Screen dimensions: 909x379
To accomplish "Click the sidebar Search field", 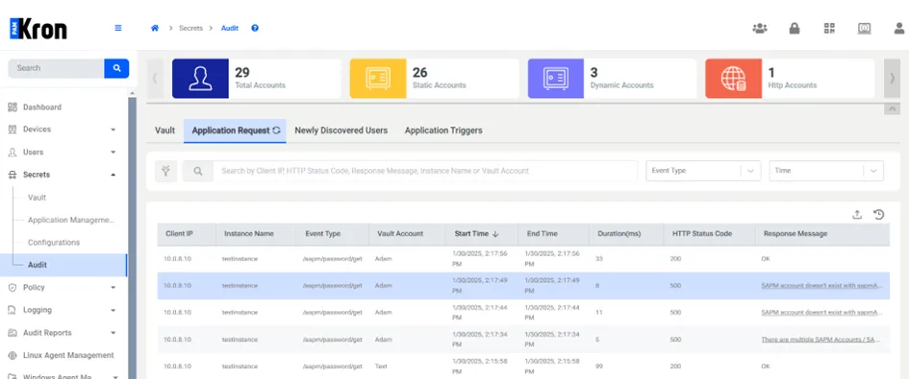I will [x=56, y=68].
